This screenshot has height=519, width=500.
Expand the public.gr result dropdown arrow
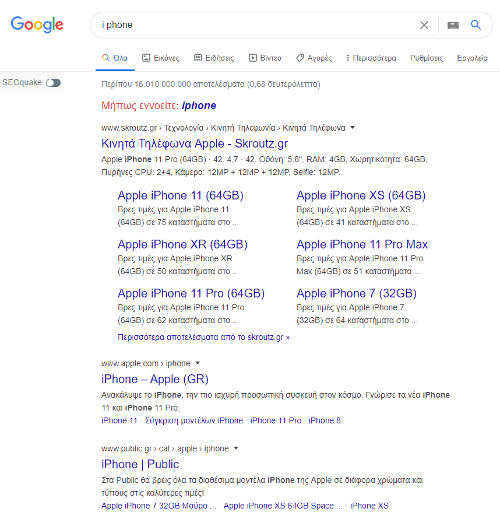(236, 448)
